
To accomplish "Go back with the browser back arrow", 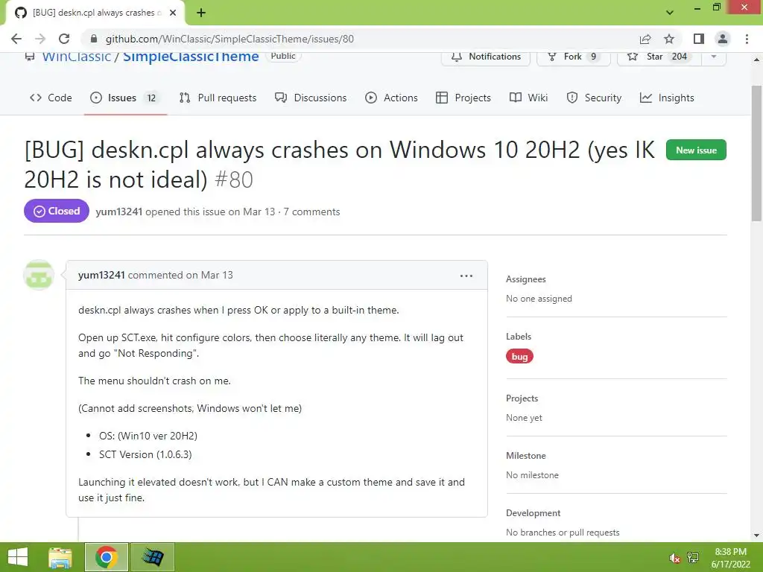I will coord(16,39).
